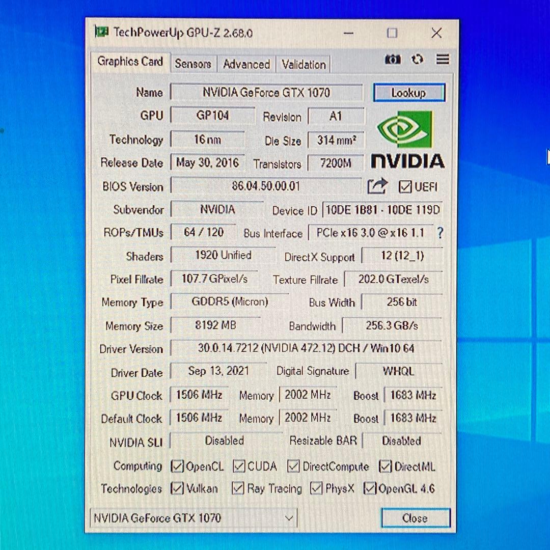Toggle the OpenGL 4.6 checkbox

click(x=370, y=488)
